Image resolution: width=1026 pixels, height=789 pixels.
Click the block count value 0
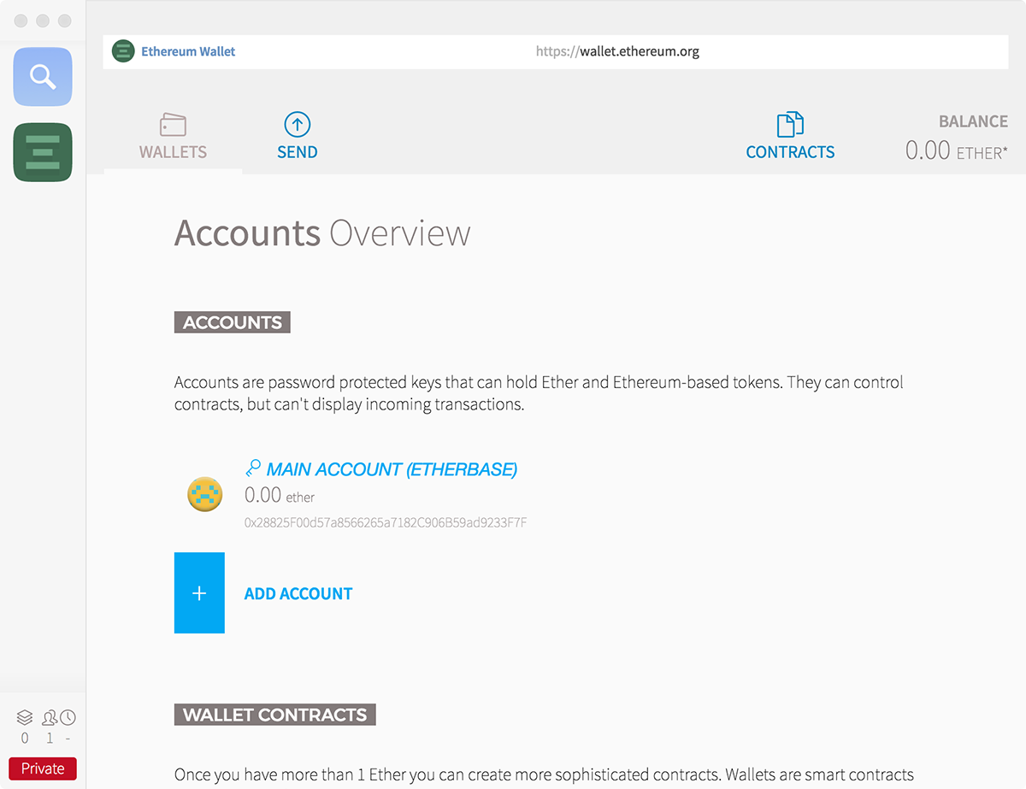click(x=25, y=739)
